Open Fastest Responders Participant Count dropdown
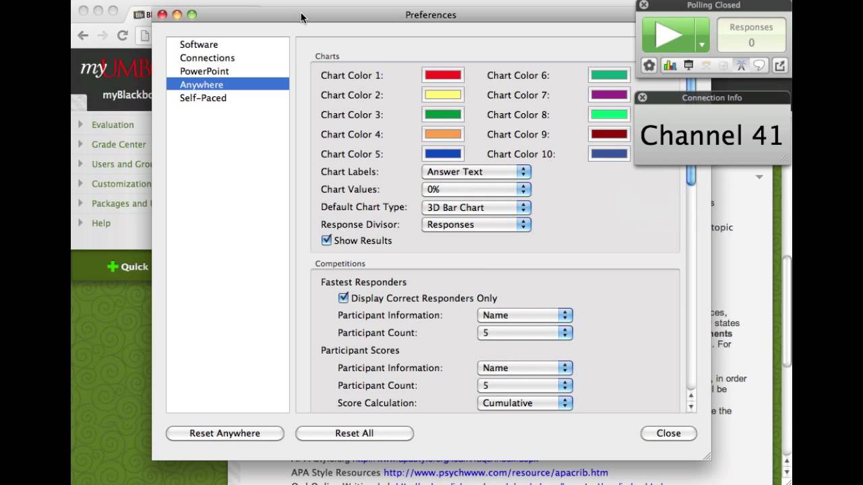 525,333
